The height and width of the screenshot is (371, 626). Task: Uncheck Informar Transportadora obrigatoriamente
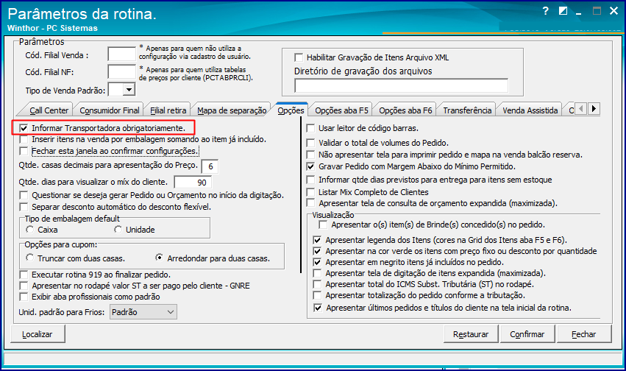click(24, 128)
